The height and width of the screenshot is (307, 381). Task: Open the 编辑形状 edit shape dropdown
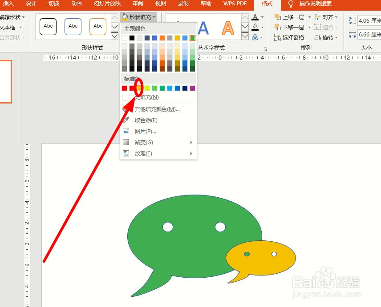click(12, 17)
